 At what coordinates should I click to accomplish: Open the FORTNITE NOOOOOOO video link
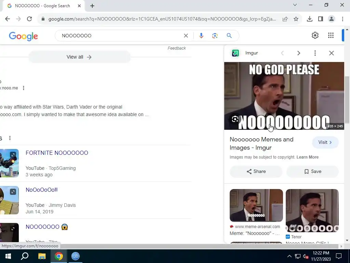click(x=57, y=153)
